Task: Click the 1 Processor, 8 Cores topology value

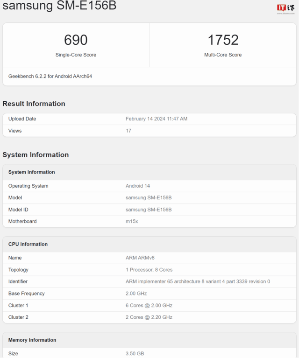Action: tap(149, 270)
